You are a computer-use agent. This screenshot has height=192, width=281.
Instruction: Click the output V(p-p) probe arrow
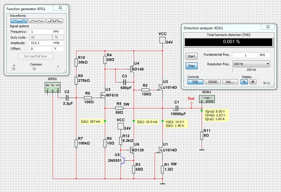point(202,111)
